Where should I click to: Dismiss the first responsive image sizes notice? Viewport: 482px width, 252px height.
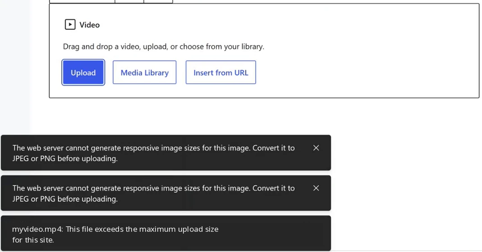(316, 148)
